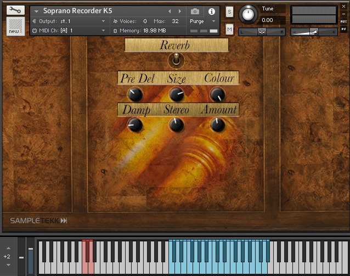Select the next instrument arrow
The image size is (350, 276).
pyautogui.click(x=179, y=11)
